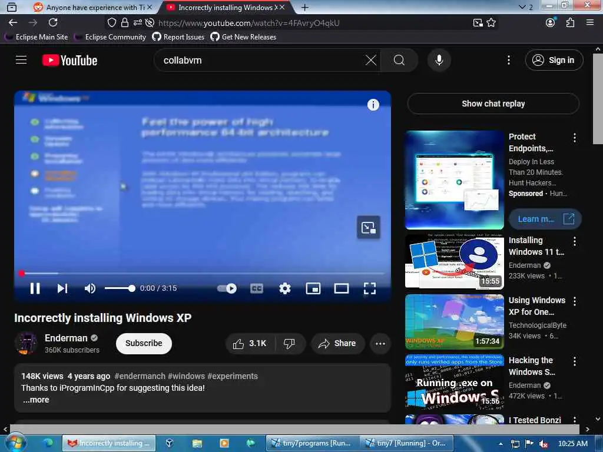
Task: Click the picture-in-picture overlay icon on video
Action: [x=369, y=228]
